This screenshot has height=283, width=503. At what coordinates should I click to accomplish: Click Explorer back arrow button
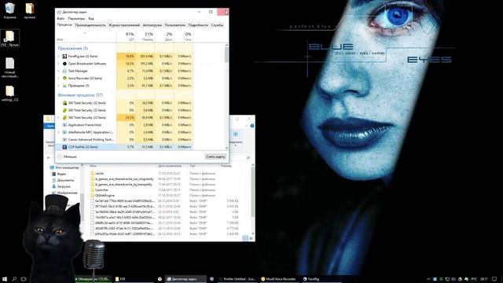(x=49, y=157)
